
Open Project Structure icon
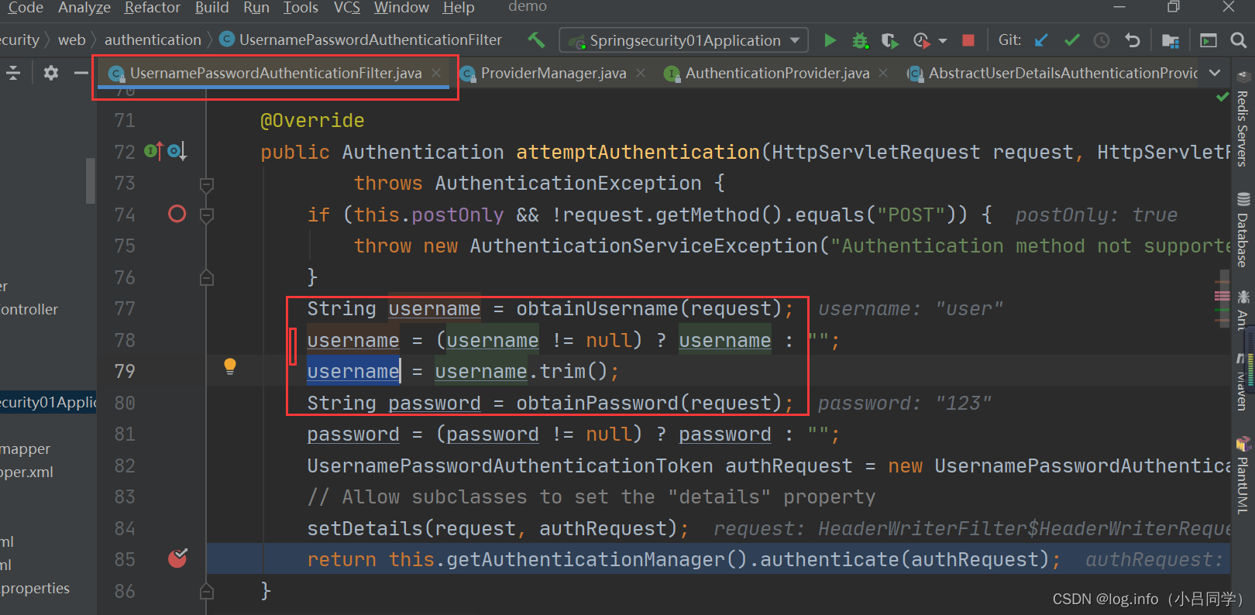click(x=1170, y=40)
